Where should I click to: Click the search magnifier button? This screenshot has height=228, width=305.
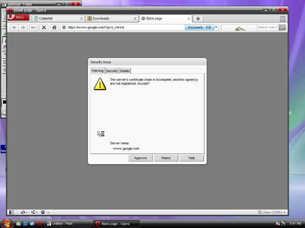coord(282,27)
